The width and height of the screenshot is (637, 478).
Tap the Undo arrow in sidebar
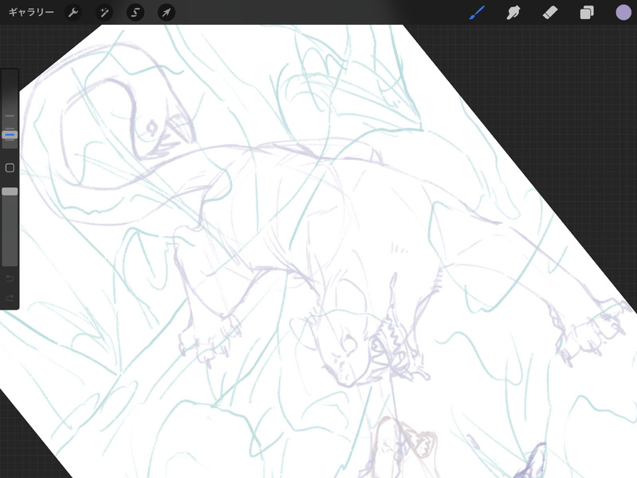click(10, 279)
